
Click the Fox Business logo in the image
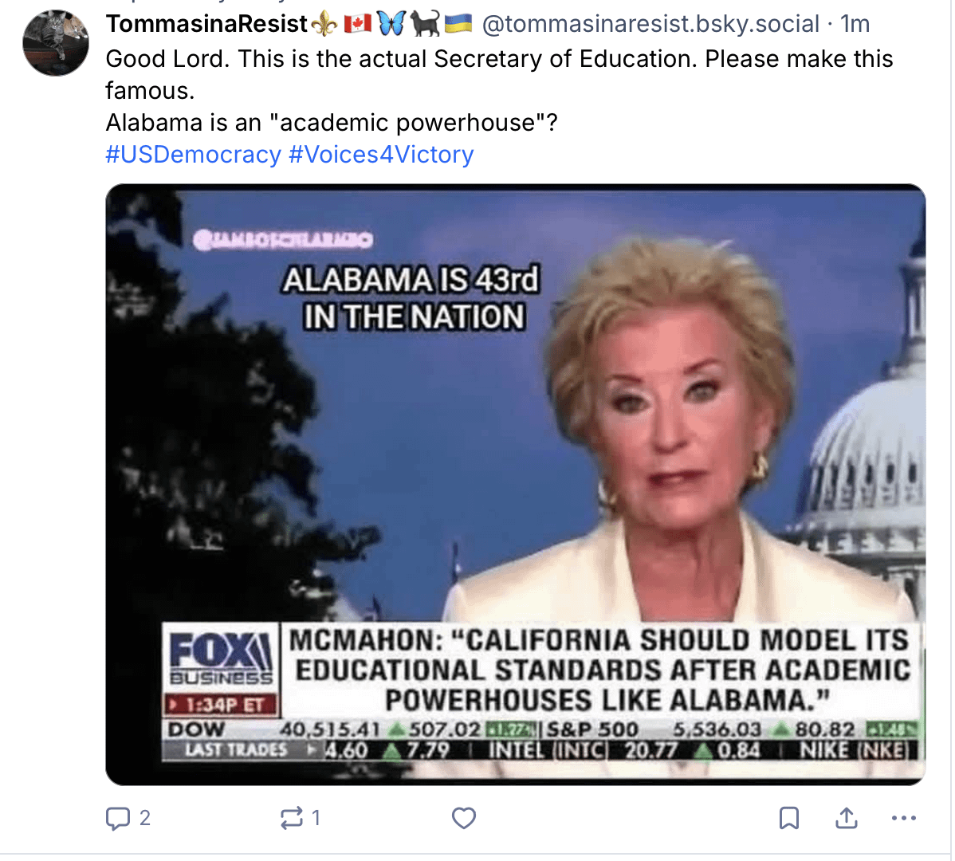(221, 659)
